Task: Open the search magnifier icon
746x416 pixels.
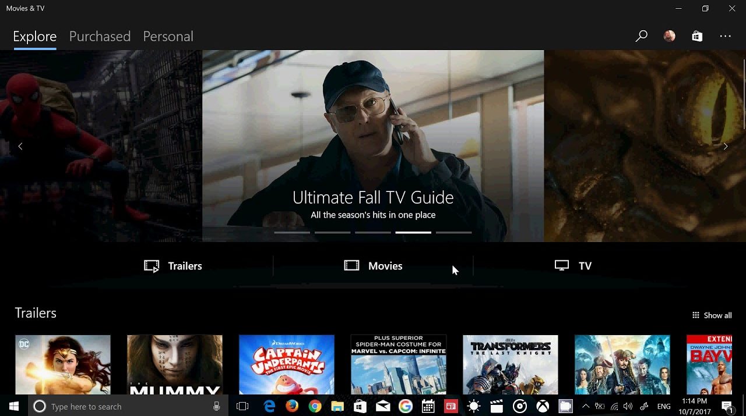Action: 641,36
